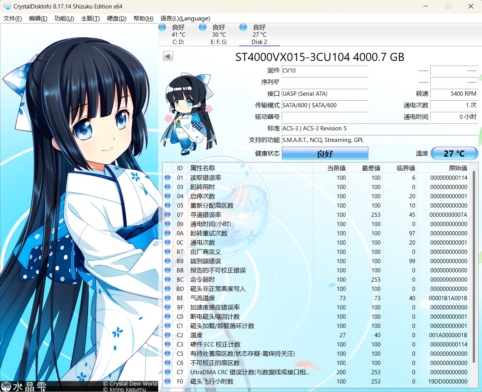Click the 临界值 column header
The image size is (482, 392).
click(x=400, y=168)
